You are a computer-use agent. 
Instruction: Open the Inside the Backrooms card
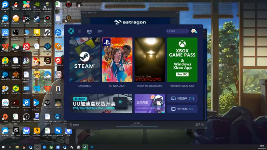[x=150, y=60]
